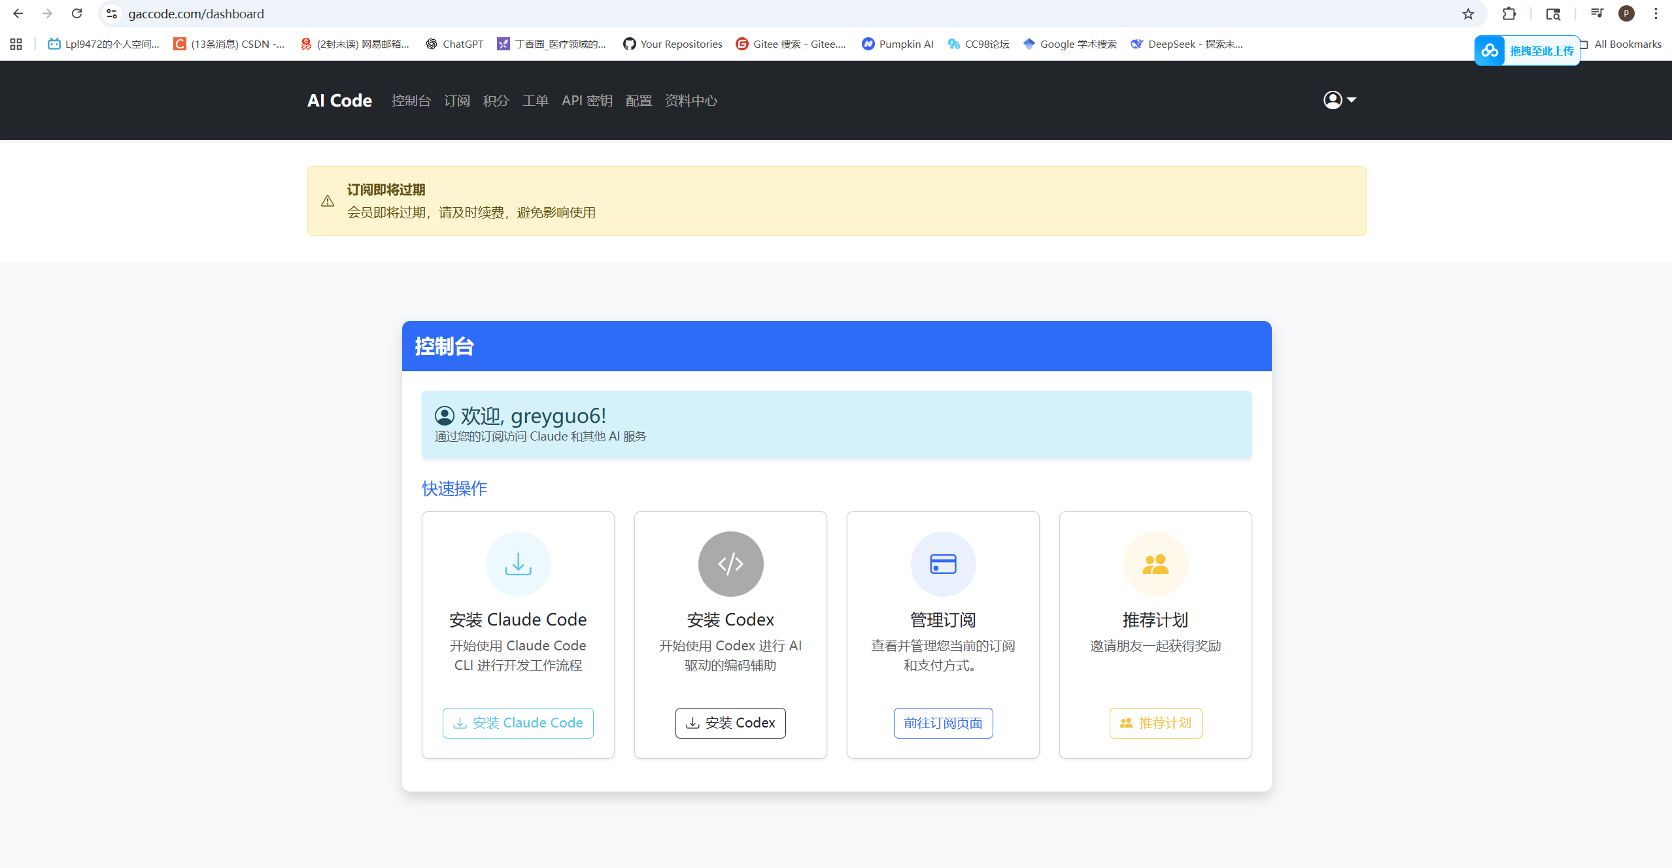Screen dimensions: 1672x868
Task: Click the 前往订阅页面 button
Action: (x=943, y=722)
